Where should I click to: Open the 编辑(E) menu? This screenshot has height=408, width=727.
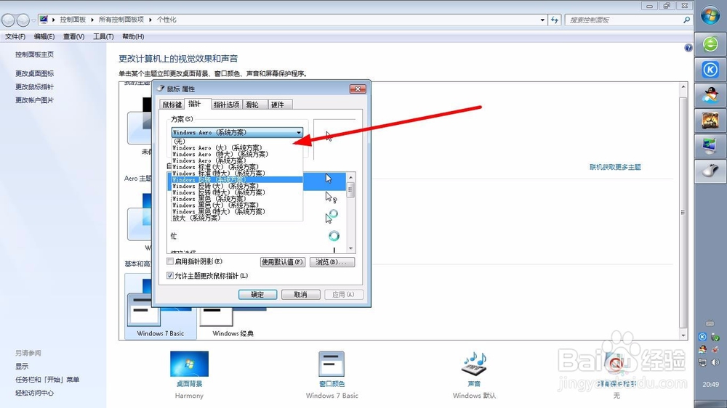point(44,36)
